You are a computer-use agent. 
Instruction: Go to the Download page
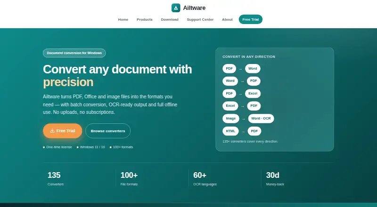(x=170, y=19)
